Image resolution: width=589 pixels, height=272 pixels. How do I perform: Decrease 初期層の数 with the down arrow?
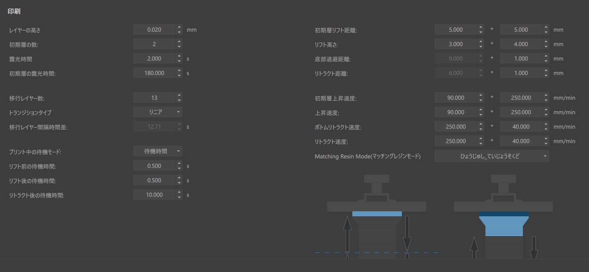(179, 46)
